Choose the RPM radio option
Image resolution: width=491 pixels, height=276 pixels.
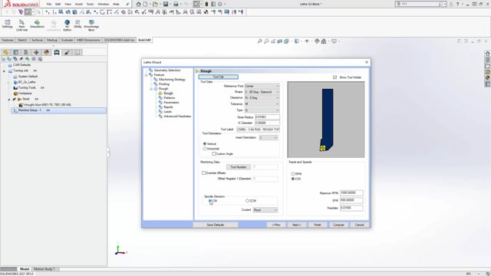[x=293, y=174]
